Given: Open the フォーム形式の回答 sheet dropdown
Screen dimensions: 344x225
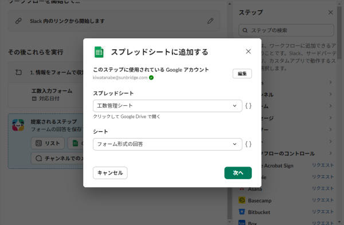Looking at the screenshot, I should (167, 144).
